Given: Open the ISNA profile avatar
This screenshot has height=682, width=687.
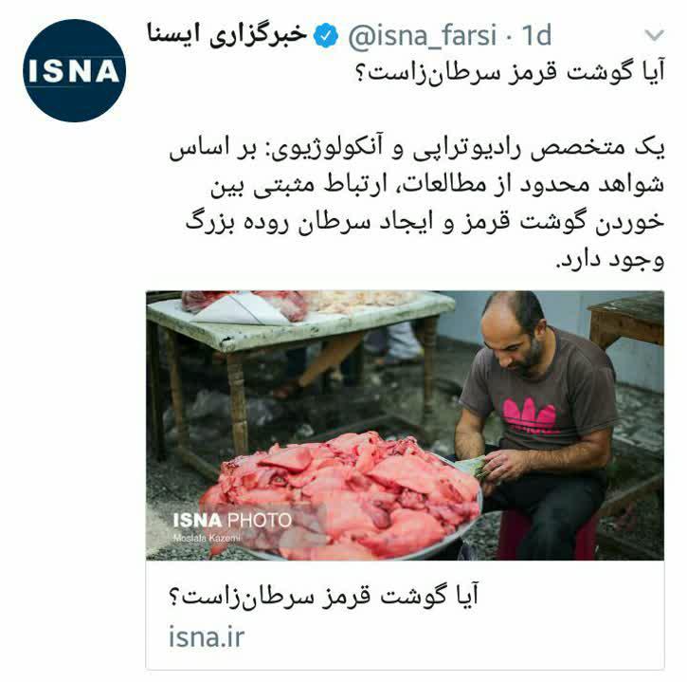Looking at the screenshot, I should click(74, 70).
